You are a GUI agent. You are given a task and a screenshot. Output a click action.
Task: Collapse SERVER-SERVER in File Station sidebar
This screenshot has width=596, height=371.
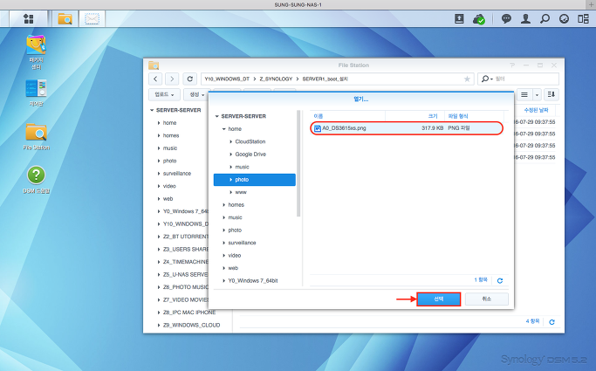click(152, 110)
